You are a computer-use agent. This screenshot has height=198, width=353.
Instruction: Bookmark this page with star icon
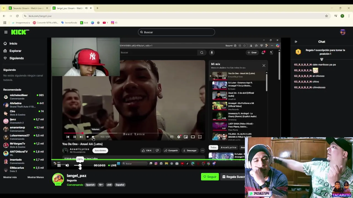click(327, 16)
